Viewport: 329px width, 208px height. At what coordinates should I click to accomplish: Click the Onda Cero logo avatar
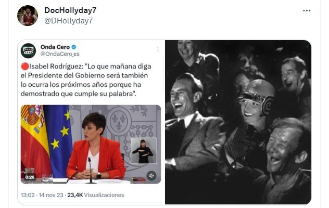28,50
